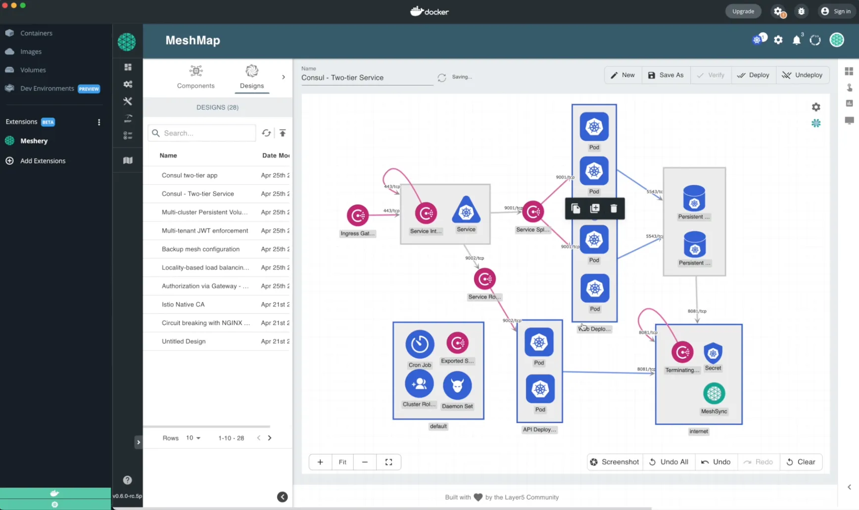Image resolution: width=859 pixels, height=510 pixels.
Task: Click the design Search field
Action: (201, 132)
